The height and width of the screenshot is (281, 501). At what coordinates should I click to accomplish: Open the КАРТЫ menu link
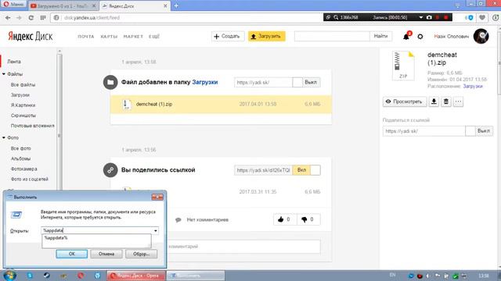pyautogui.click(x=109, y=37)
